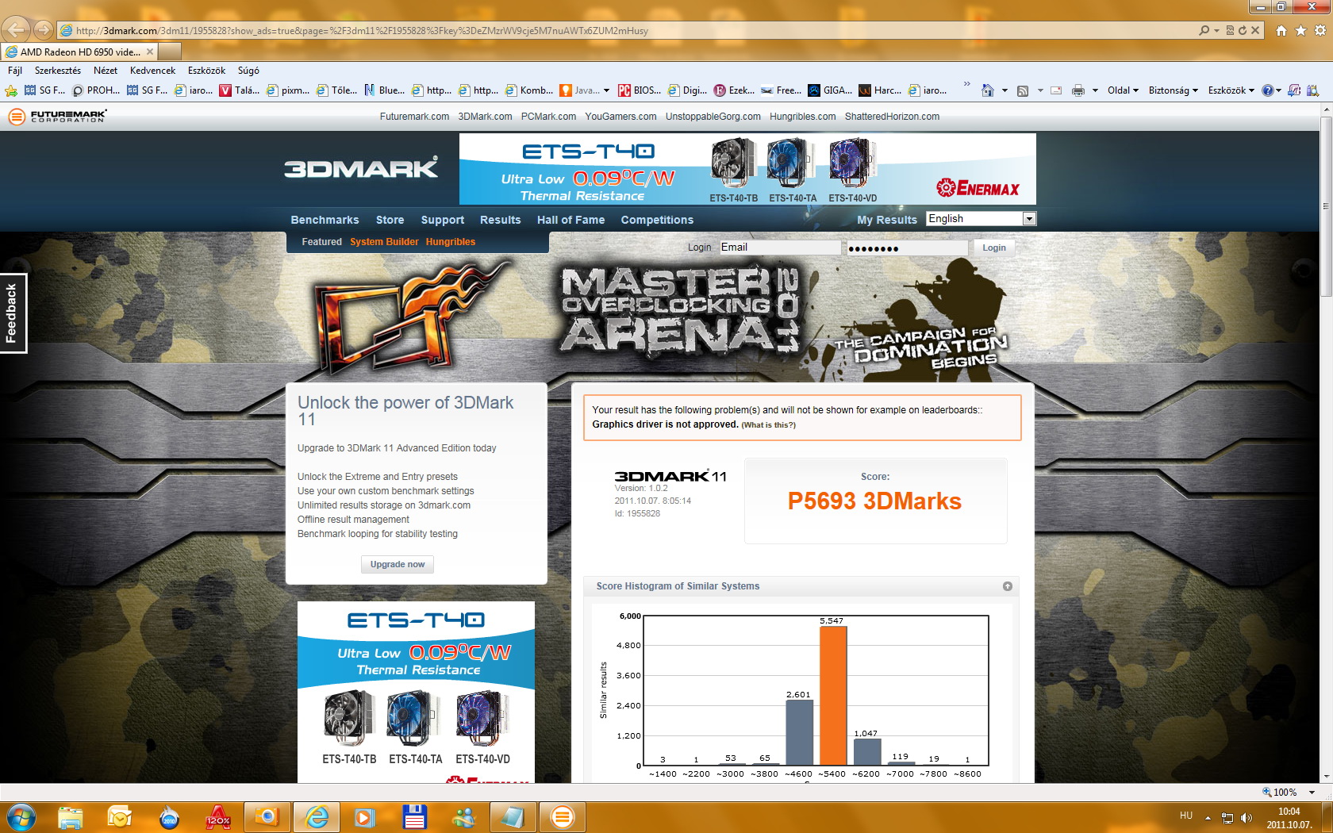Screen dimensions: 1333x833
Task: Open Windows Media Player taskbar icon
Action: (366, 817)
